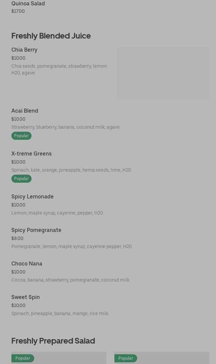Open the Spicy Pomegranate item

pyautogui.click(x=36, y=230)
